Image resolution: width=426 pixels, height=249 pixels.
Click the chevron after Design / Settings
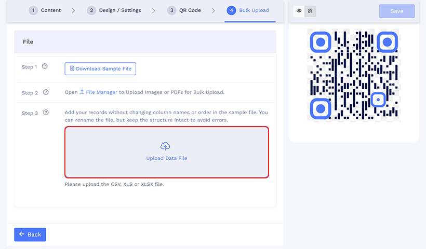point(153,11)
